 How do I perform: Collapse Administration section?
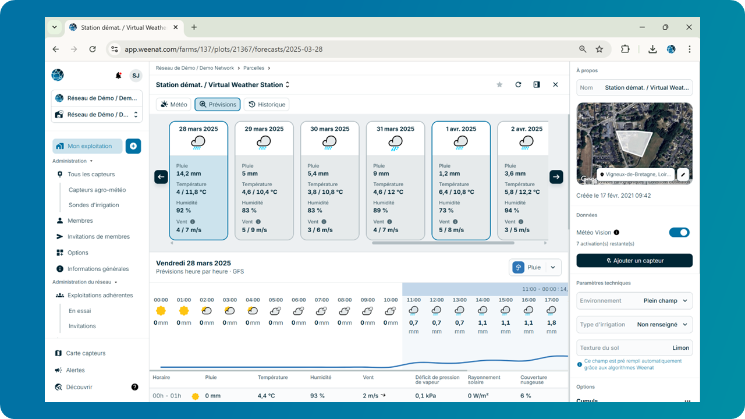pos(72,161)
